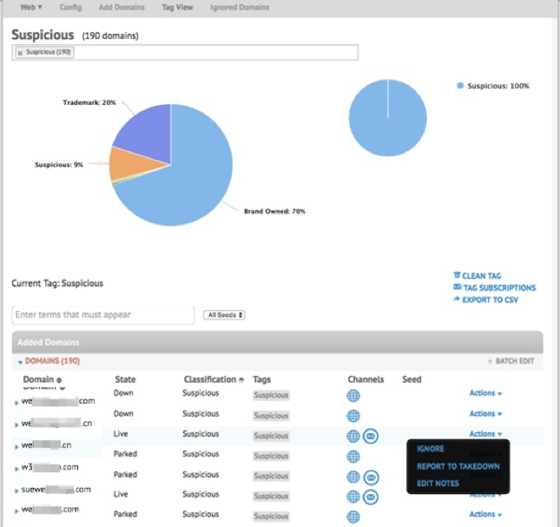
Task: Click the Suspicious 100% pie chart
Action: click(388, 118)
